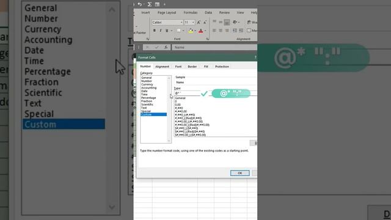Click the Increase Font Size icon
Image resolution: width=391 pixels, height=220 pixels.
(x=199, y=23)
